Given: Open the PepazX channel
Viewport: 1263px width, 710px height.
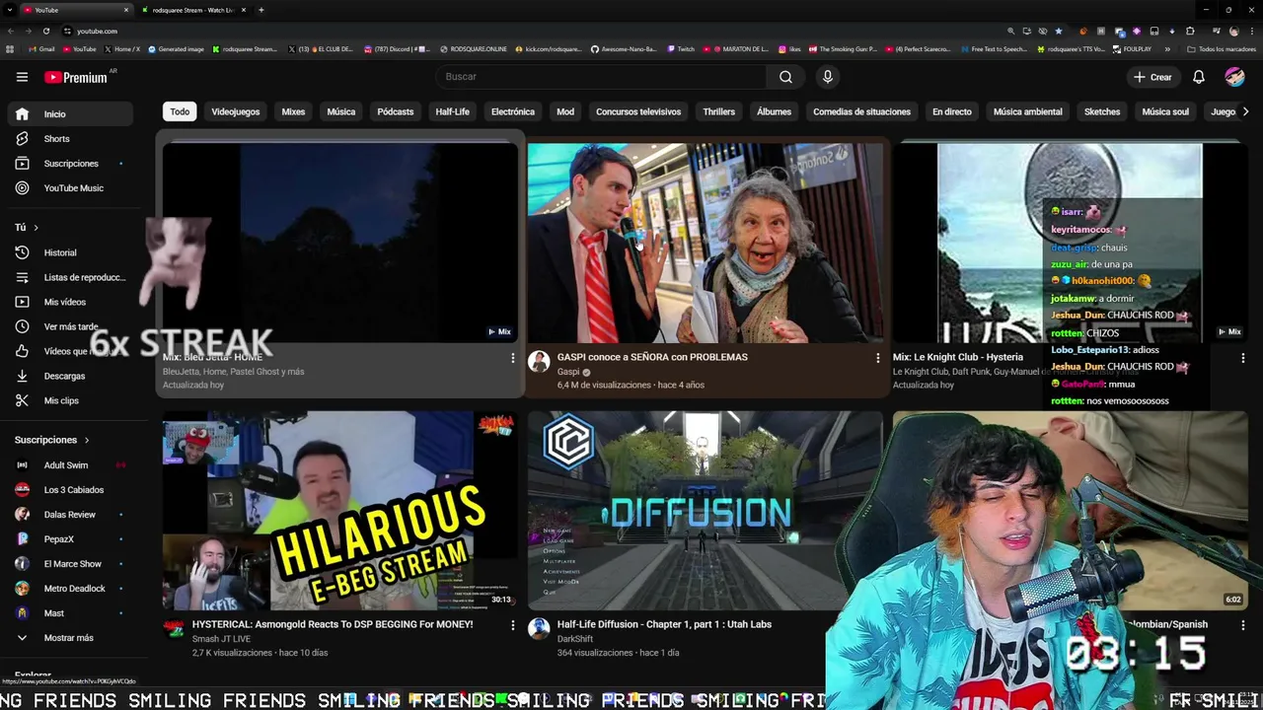Looking at the screenshot, I should click(69, 539).
